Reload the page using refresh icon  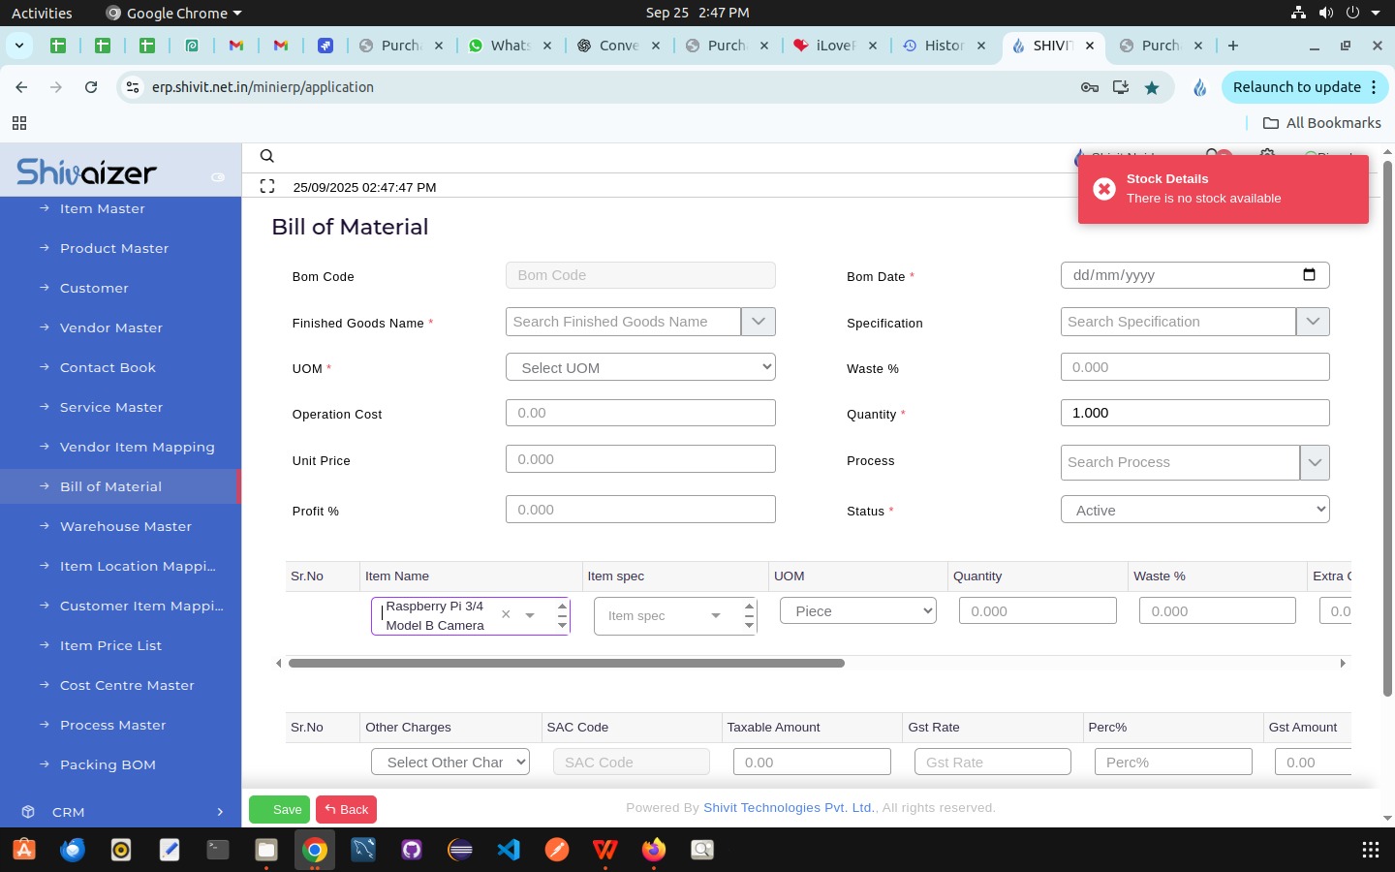pos(91,87)
